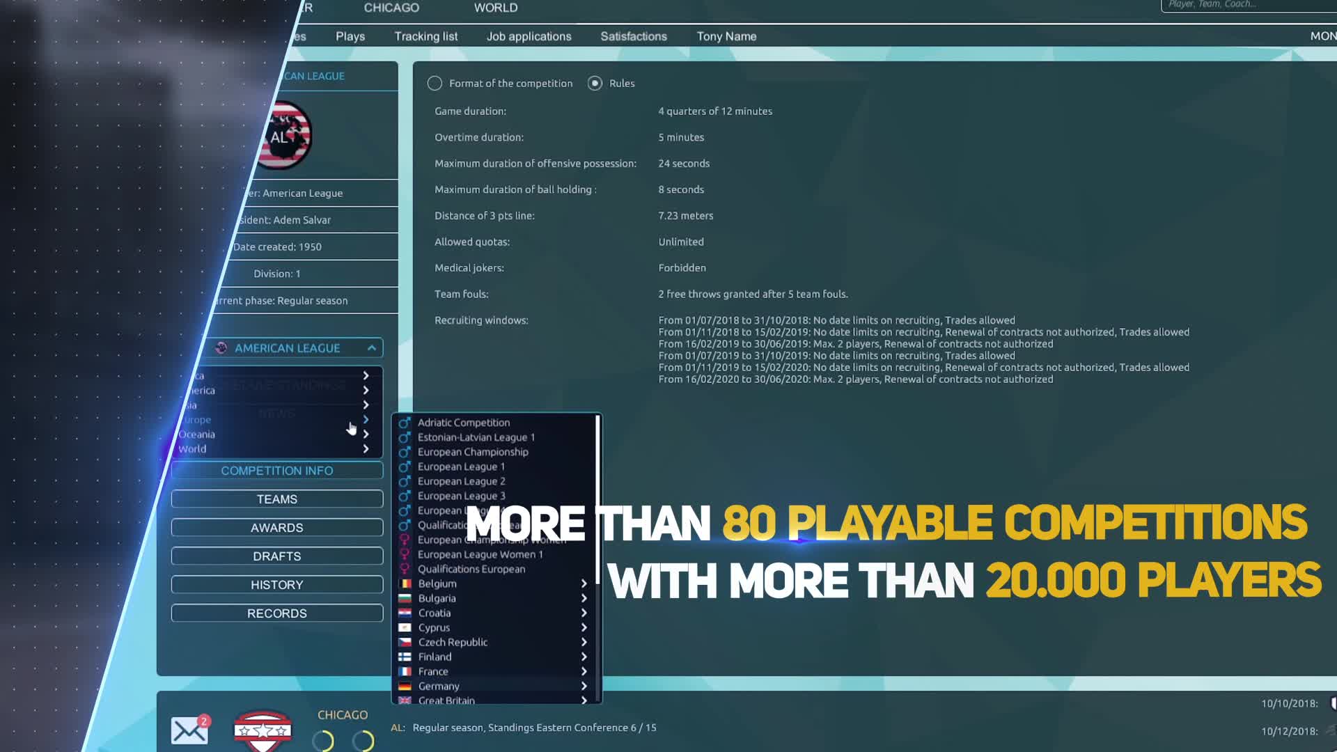Screen dimensions: 1337x752
Task: Click the TEAMS button
Action: [x=276, y=499]
